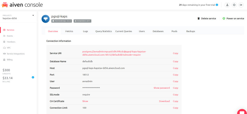Viewport: 247px width, 114px height.
Task: Click the billing info icon in sidebar
Action: click(33, 77)
